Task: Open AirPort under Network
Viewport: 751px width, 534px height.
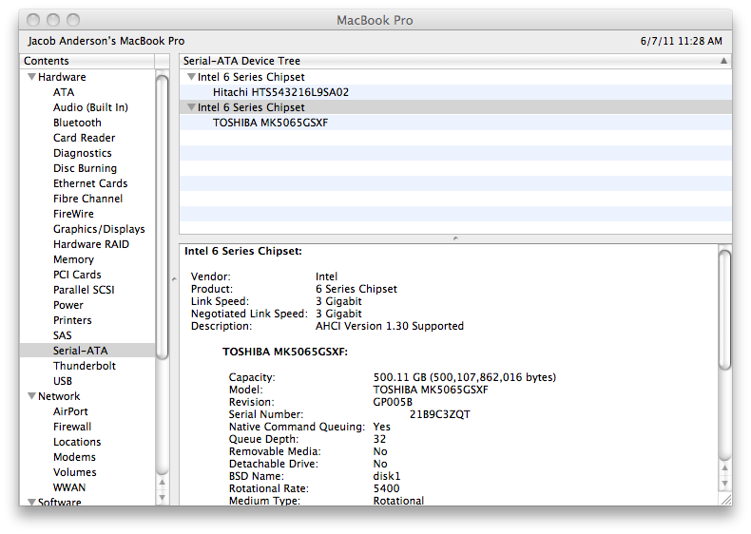Action: pos(70,411)
